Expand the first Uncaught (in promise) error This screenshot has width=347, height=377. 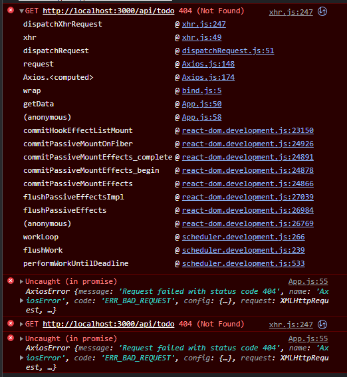(21, 281)
